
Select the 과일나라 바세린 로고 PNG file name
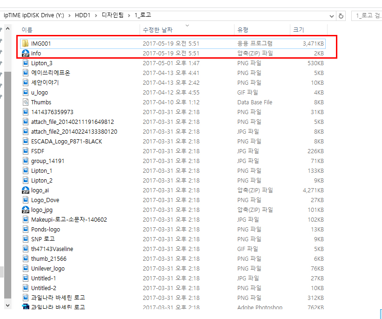(x=58, y=298)
